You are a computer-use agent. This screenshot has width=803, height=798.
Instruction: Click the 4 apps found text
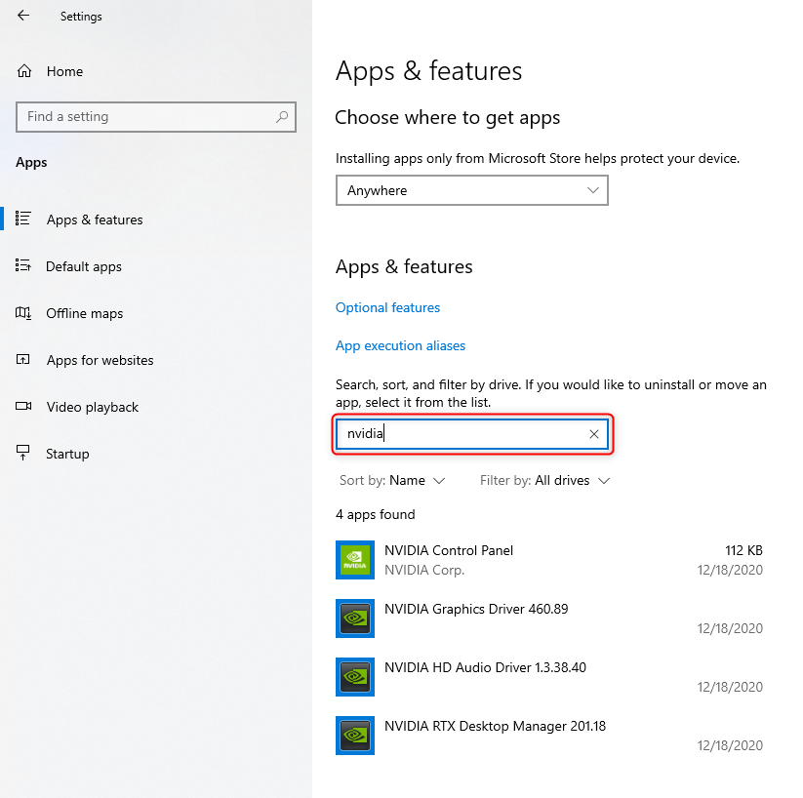(x=376, y=514)
